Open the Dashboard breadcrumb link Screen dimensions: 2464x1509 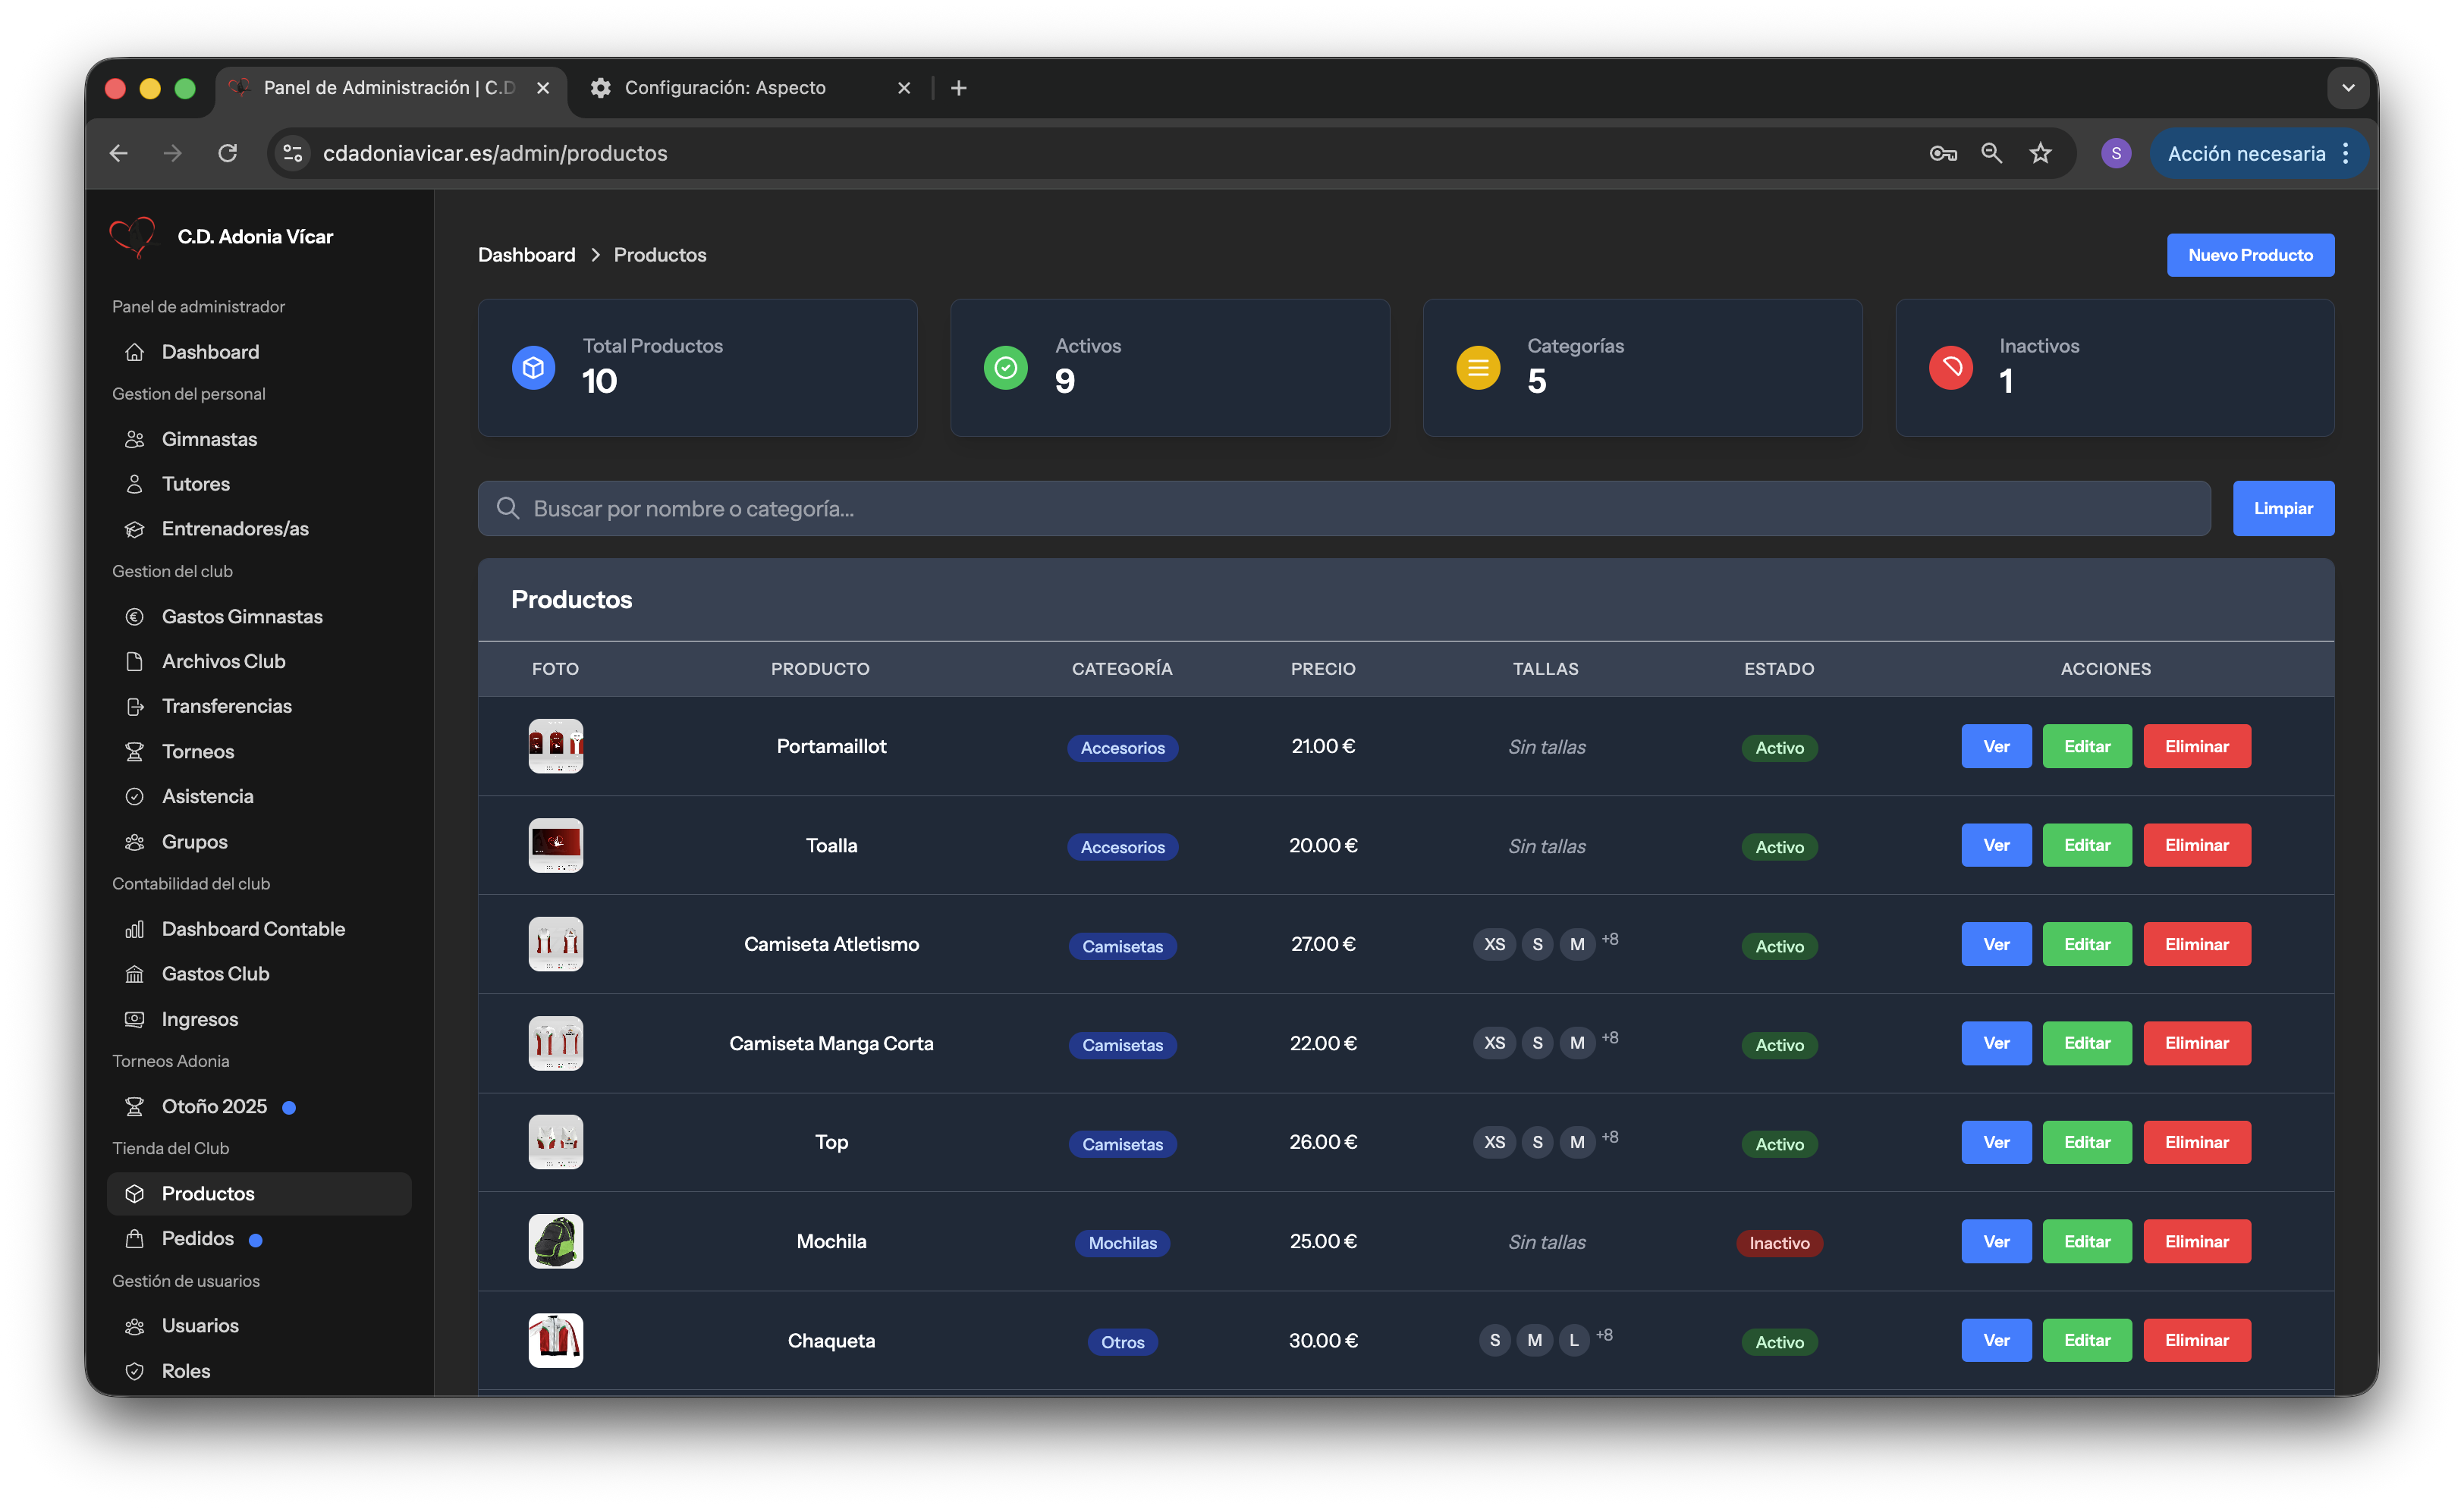coord(526,255)
